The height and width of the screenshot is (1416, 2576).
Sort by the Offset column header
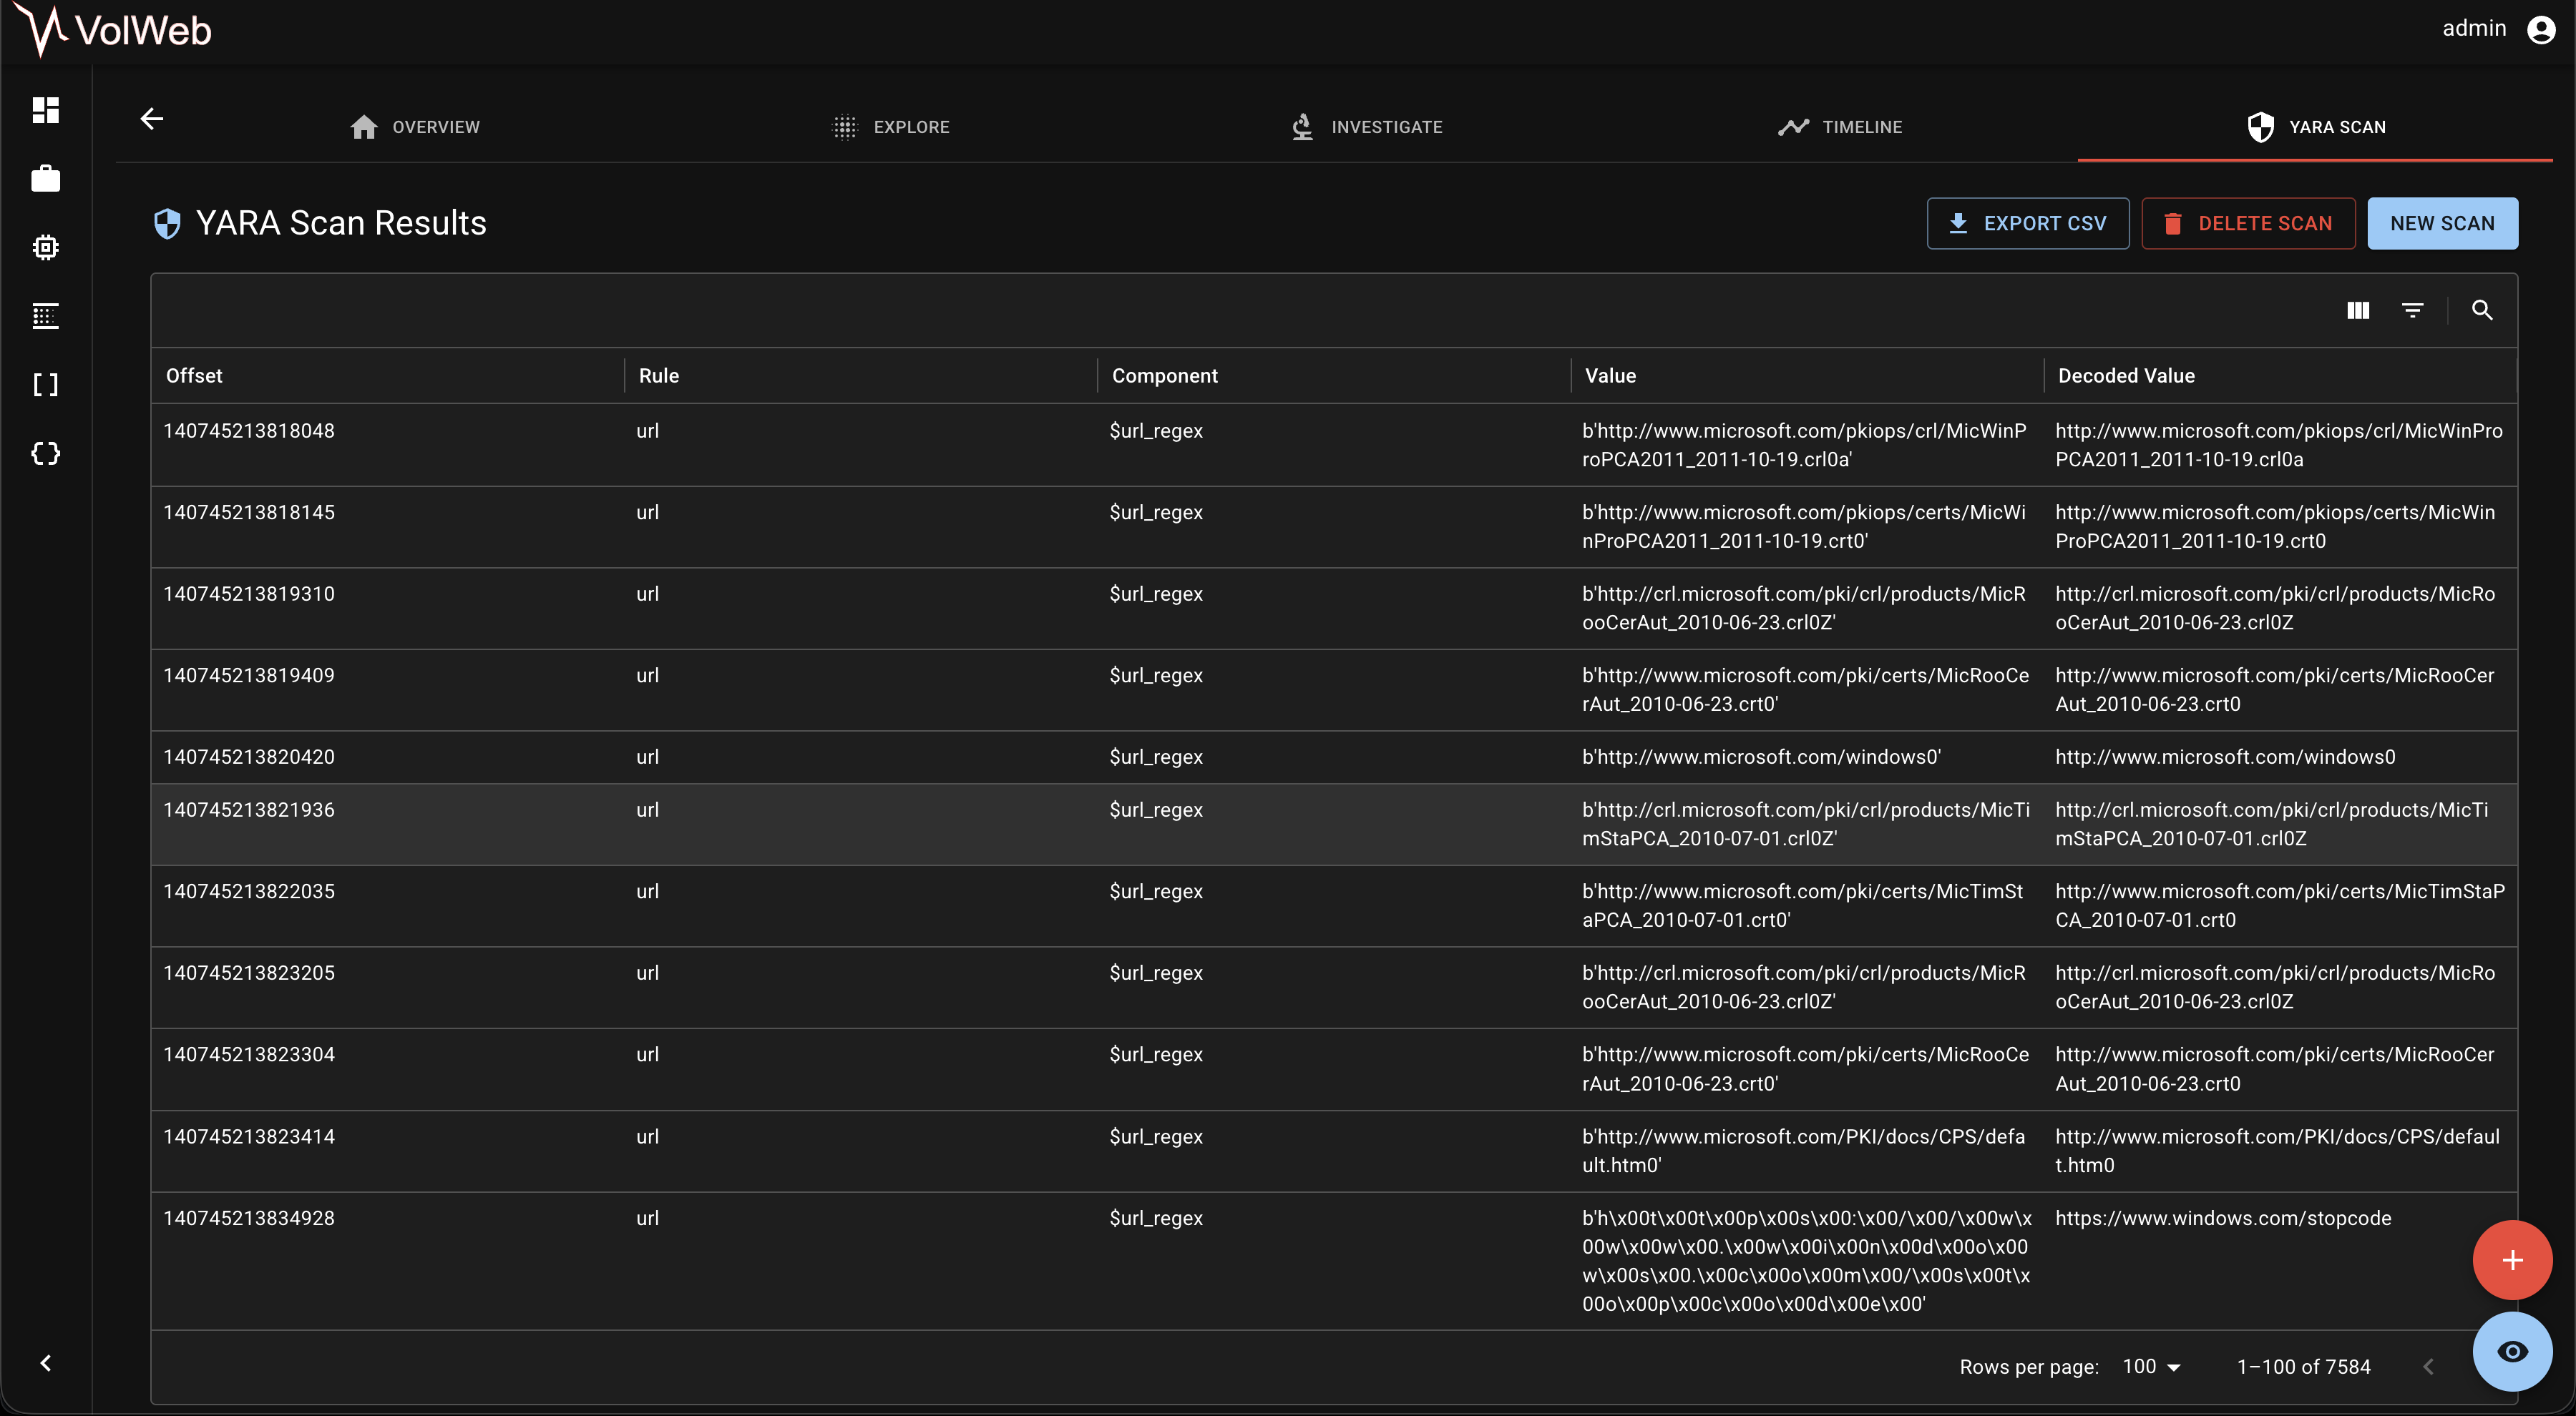point(194,375)
